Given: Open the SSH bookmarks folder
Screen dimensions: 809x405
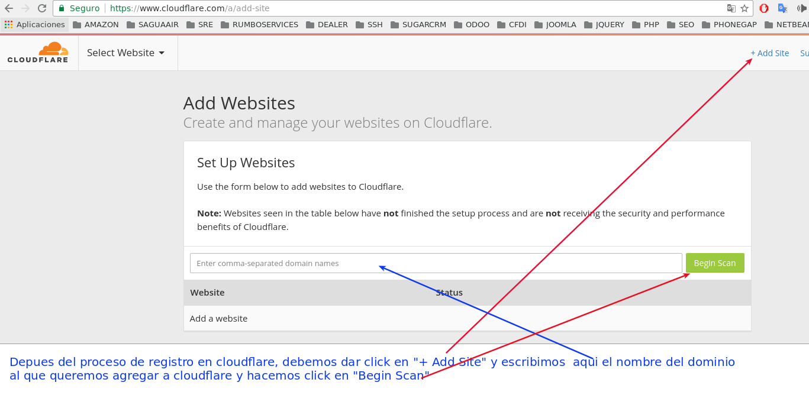Looking at the screenshot, I should 369,25.
